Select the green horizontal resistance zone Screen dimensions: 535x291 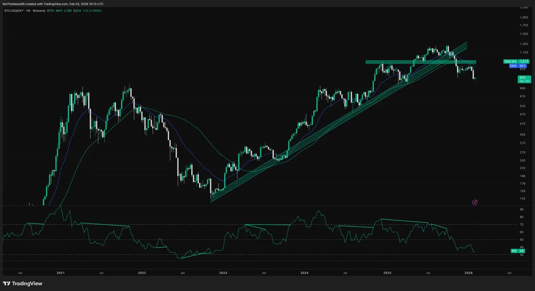click(421, 62)
